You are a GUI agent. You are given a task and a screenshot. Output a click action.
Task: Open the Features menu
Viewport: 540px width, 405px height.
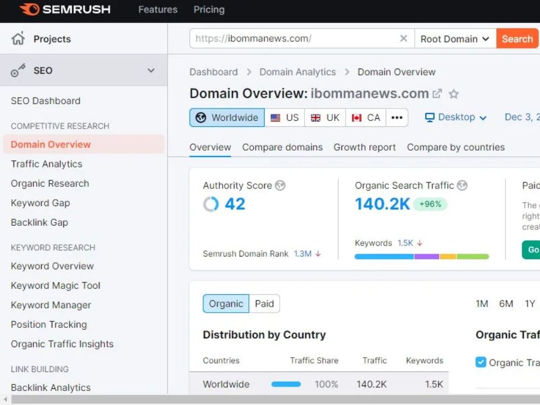point(158,9)
